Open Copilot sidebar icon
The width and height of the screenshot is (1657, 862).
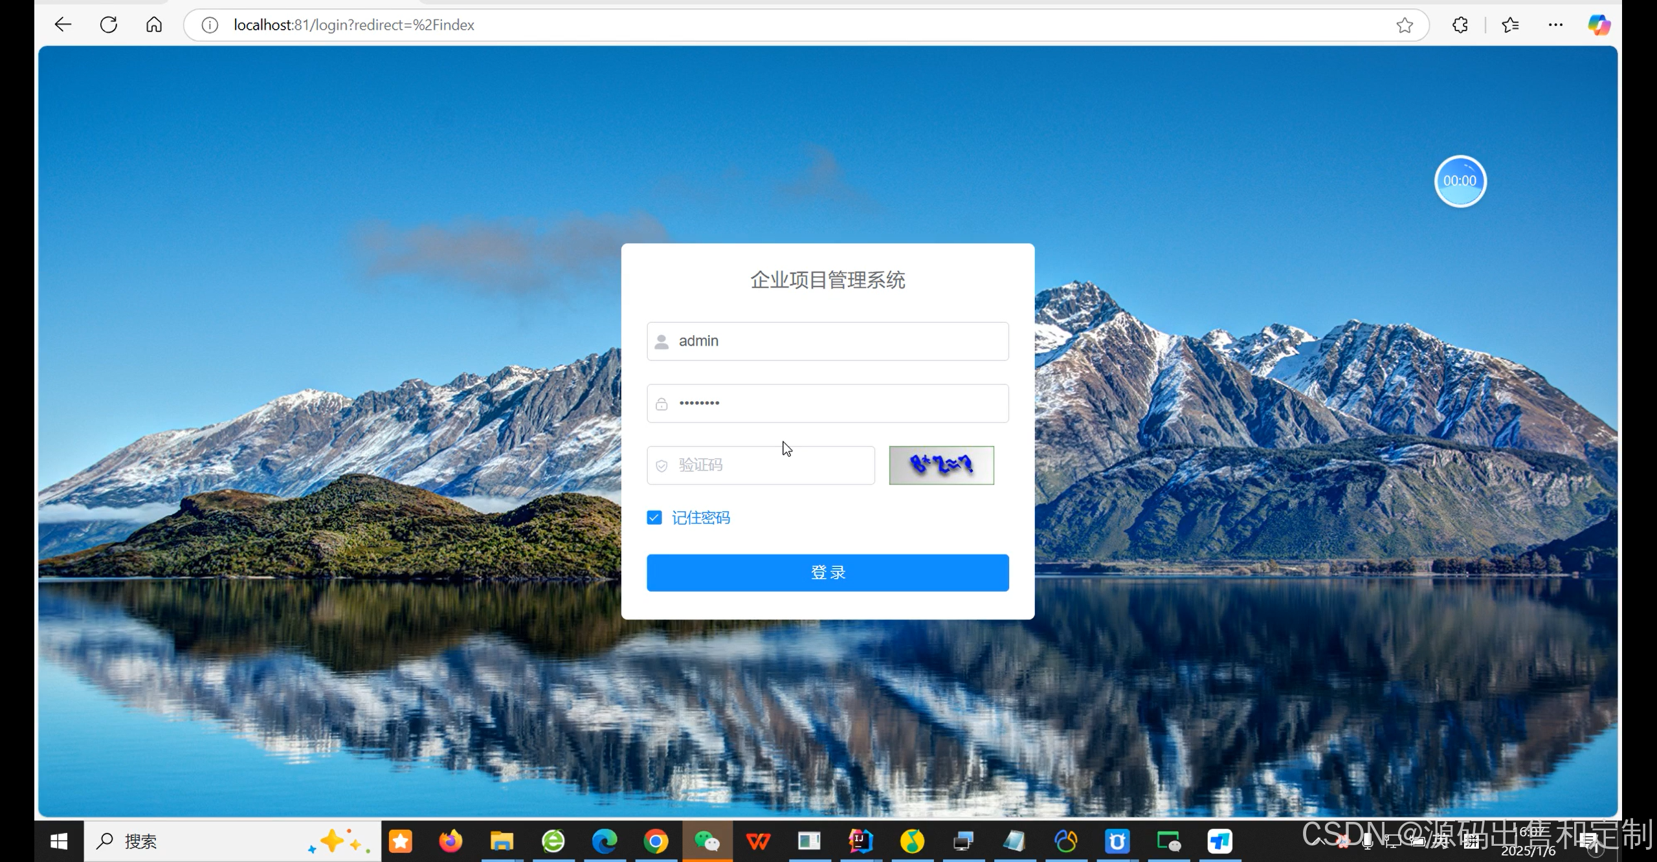(x=1599, y=25)
